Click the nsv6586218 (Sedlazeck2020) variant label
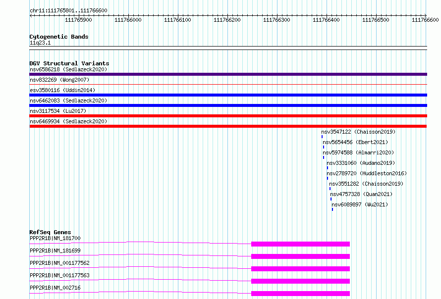This screenshot has height=299, width=441. pyautogui.click(x=68, y=69)
